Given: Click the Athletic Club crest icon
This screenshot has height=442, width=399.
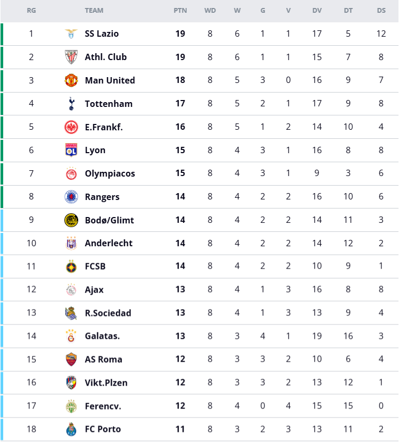Looking at the screenshot, I should [x=71, y=57].
